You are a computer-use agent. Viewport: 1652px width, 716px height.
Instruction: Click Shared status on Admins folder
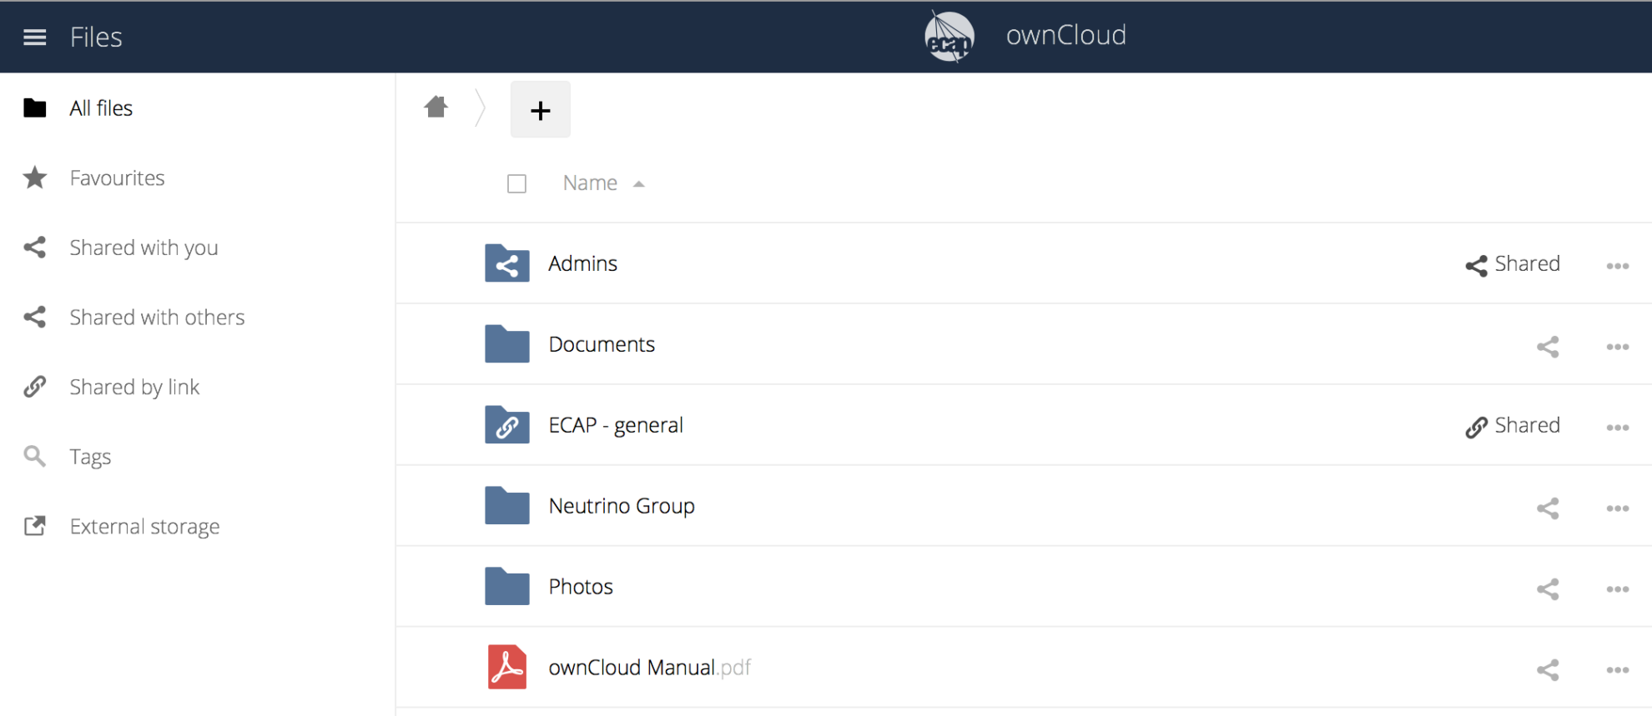point(1513,264)
